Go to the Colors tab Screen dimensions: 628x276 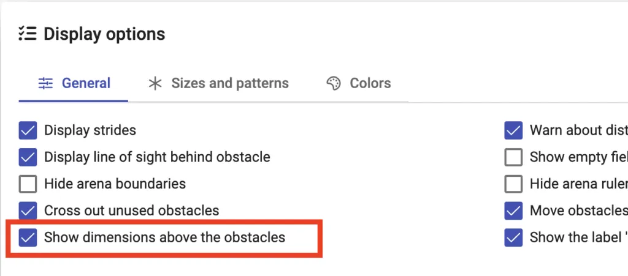pyautogui.click(x=358, y=83)
